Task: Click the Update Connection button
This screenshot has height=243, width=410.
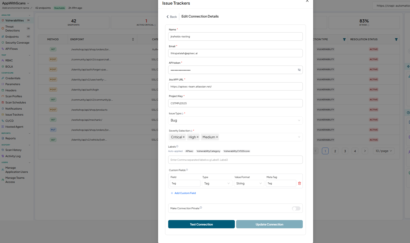Action: click(269, 224)
